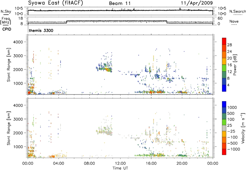Click the '-100' label on Velocity colorbar

[232, 137]
